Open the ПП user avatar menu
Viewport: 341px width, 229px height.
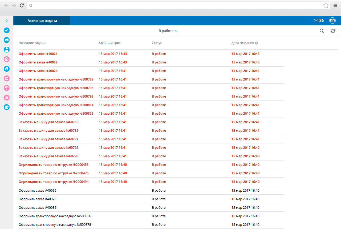point(332,21)
